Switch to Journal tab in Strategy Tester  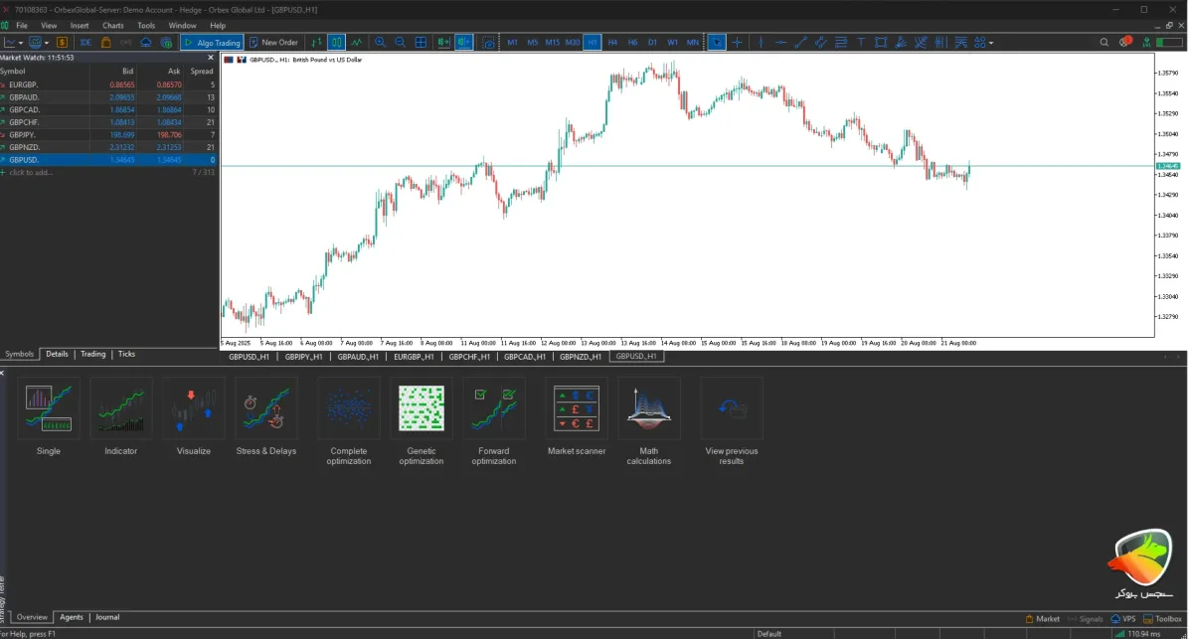click(107, 617)
